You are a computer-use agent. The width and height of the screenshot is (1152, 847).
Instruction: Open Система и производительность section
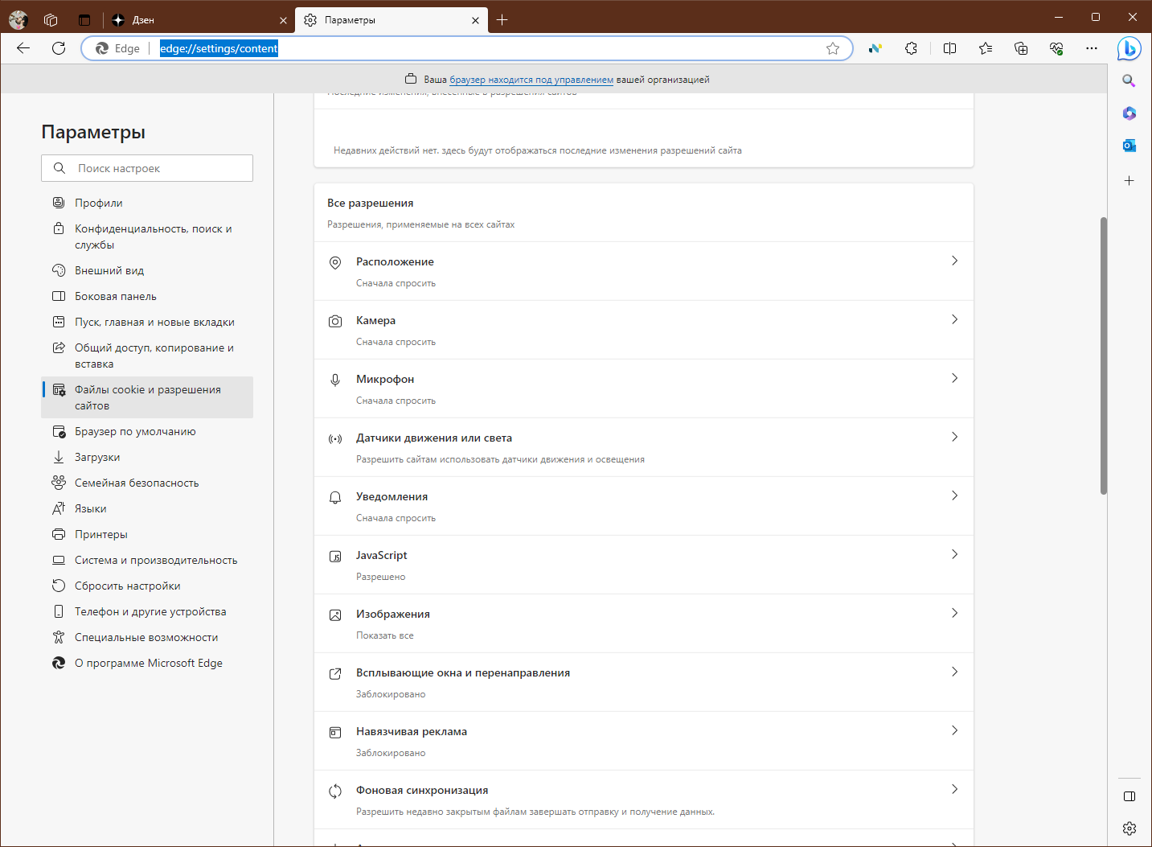click(x=147, y=560)
